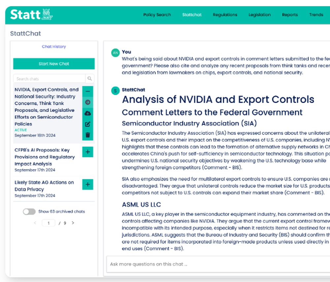Click the search chats magnifier icon
The height and width of the screenshot is (282, 330).
90,79
